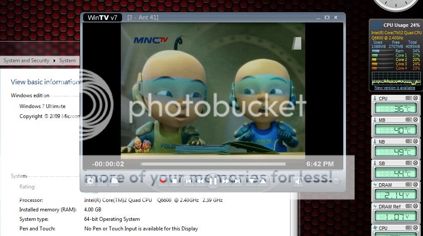Viewport: 423px width, 236px height.
Task: Open settings of DRAM Ref voltage sensor
Action: point(409,206)
